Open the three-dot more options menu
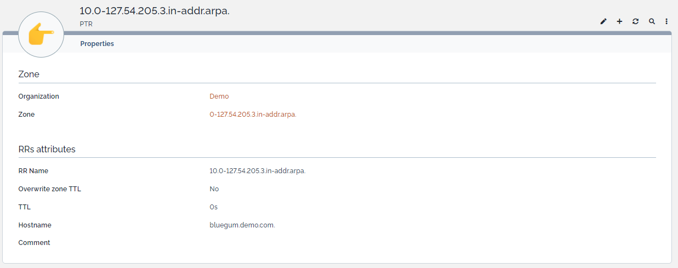 point(666,21)
